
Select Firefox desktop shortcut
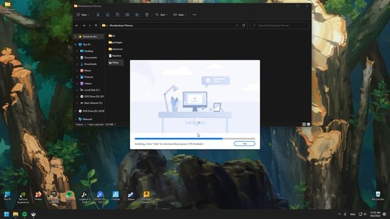click(38, 196)
